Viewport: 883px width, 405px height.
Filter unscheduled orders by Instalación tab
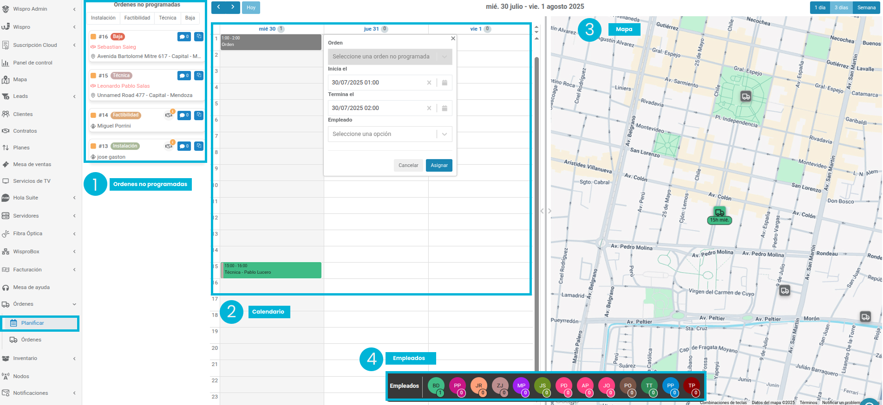[103, 18]
